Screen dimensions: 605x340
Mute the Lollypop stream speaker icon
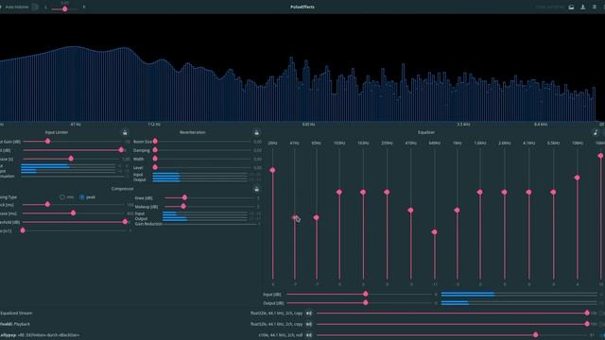[x=309, y=335]
